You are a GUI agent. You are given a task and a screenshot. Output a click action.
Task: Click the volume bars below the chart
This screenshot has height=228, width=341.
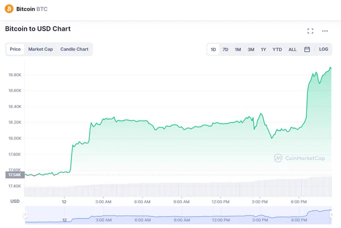tap(179, 188)
